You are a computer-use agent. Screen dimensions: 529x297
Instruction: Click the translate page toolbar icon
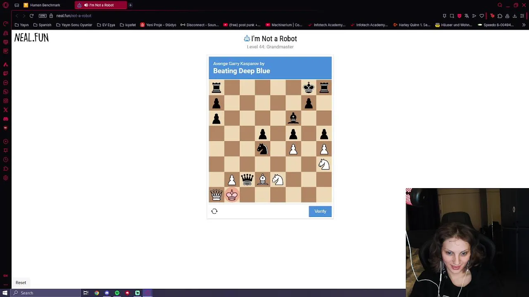click(x=467, y=16)
